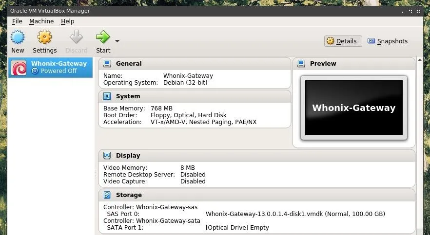The image size is (430, 235).
Task: Click the General section monitor icon
Action: (107, 63)
